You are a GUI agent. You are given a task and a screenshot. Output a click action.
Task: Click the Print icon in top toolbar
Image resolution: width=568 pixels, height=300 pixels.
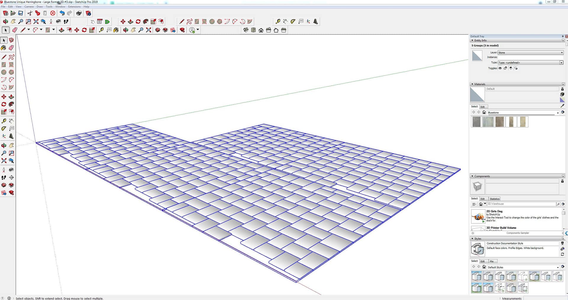79,13
